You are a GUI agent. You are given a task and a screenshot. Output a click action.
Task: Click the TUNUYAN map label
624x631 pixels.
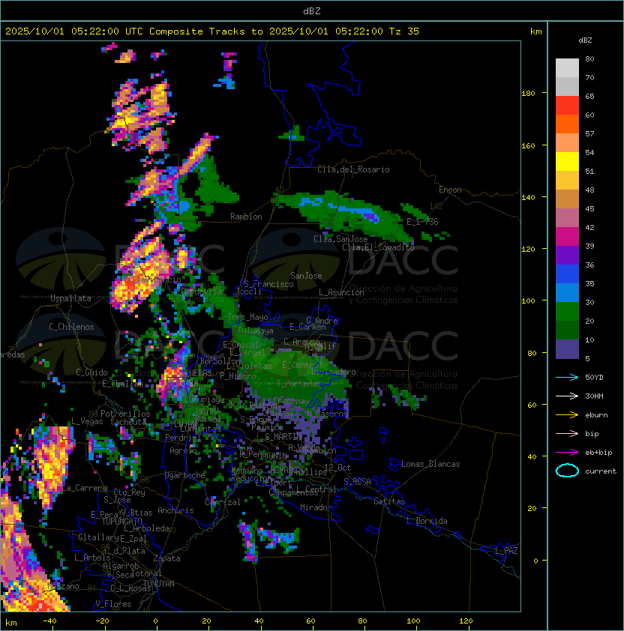(159, 584)
